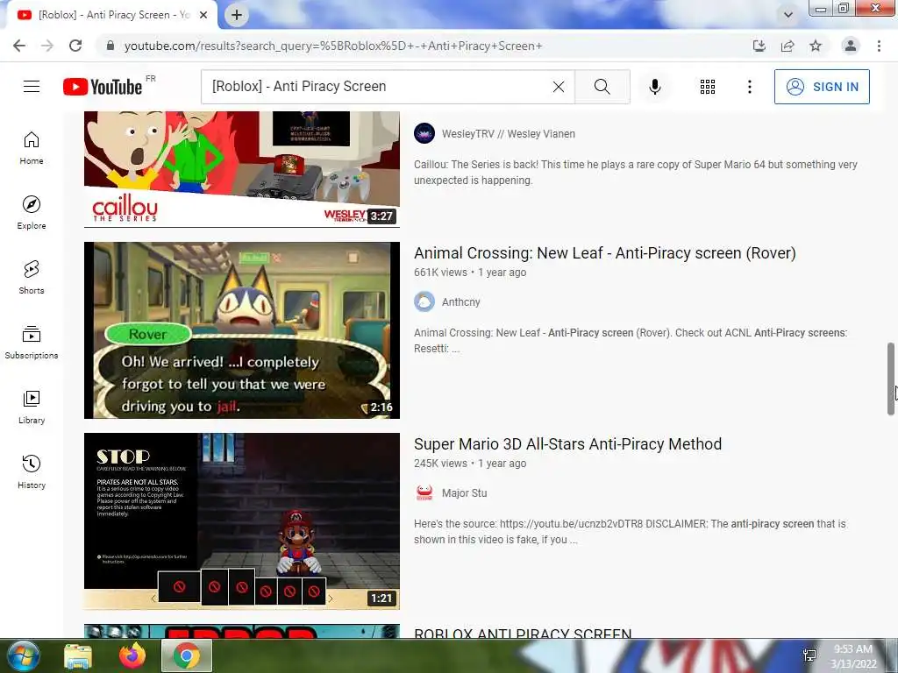The image size is (898, 673).
Task: Open Animal Crossing: New Leaf Anti-Piracy title
Action: 605,253
